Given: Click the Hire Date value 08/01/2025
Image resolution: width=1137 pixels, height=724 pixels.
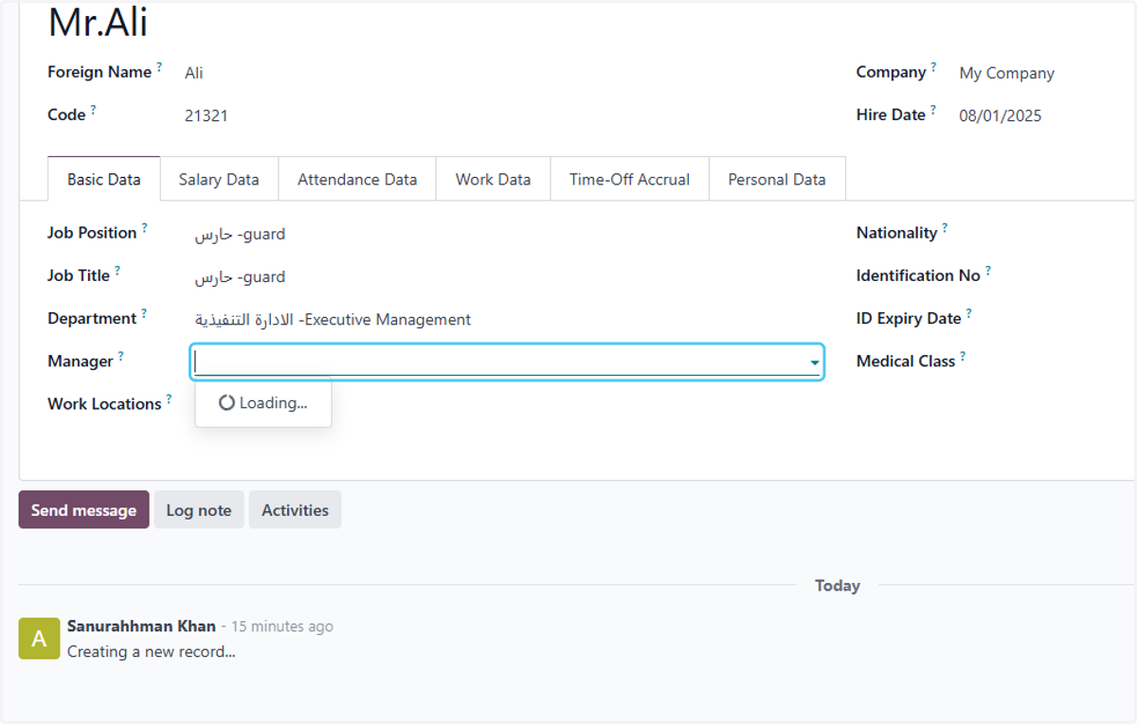Looking at the screenshot, I should point(1001,115).
